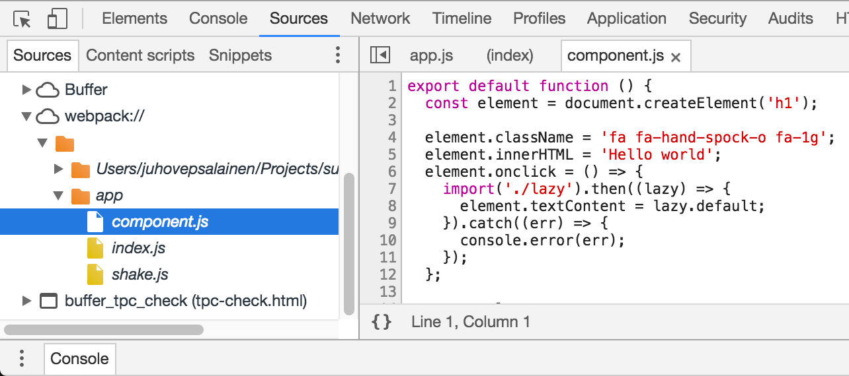Switch to the app.js editor tab
This screenshot has height=376, width=849.
tap(431, 55)
